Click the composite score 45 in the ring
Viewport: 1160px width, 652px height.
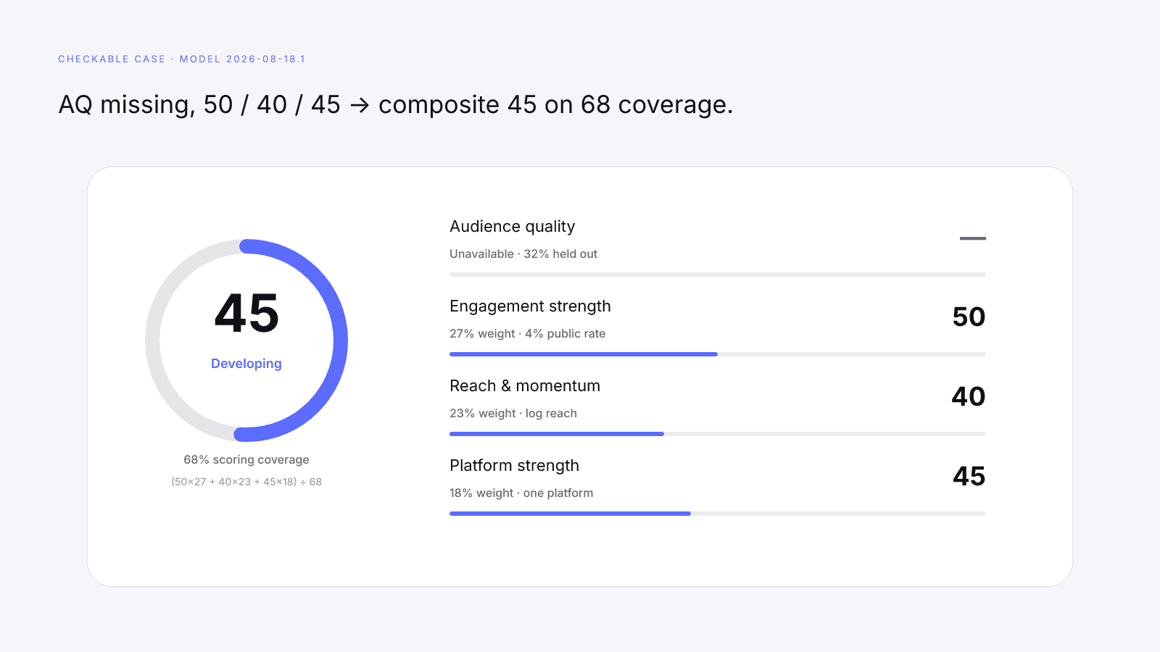coord(246,314)
